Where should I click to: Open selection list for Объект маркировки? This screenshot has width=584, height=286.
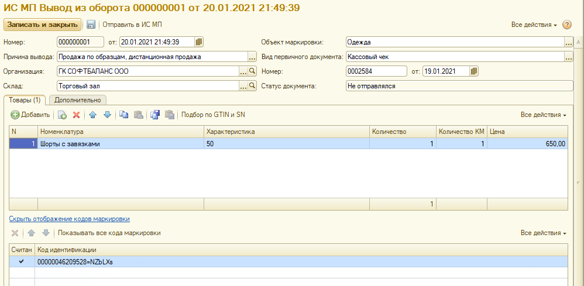point(568,43)
